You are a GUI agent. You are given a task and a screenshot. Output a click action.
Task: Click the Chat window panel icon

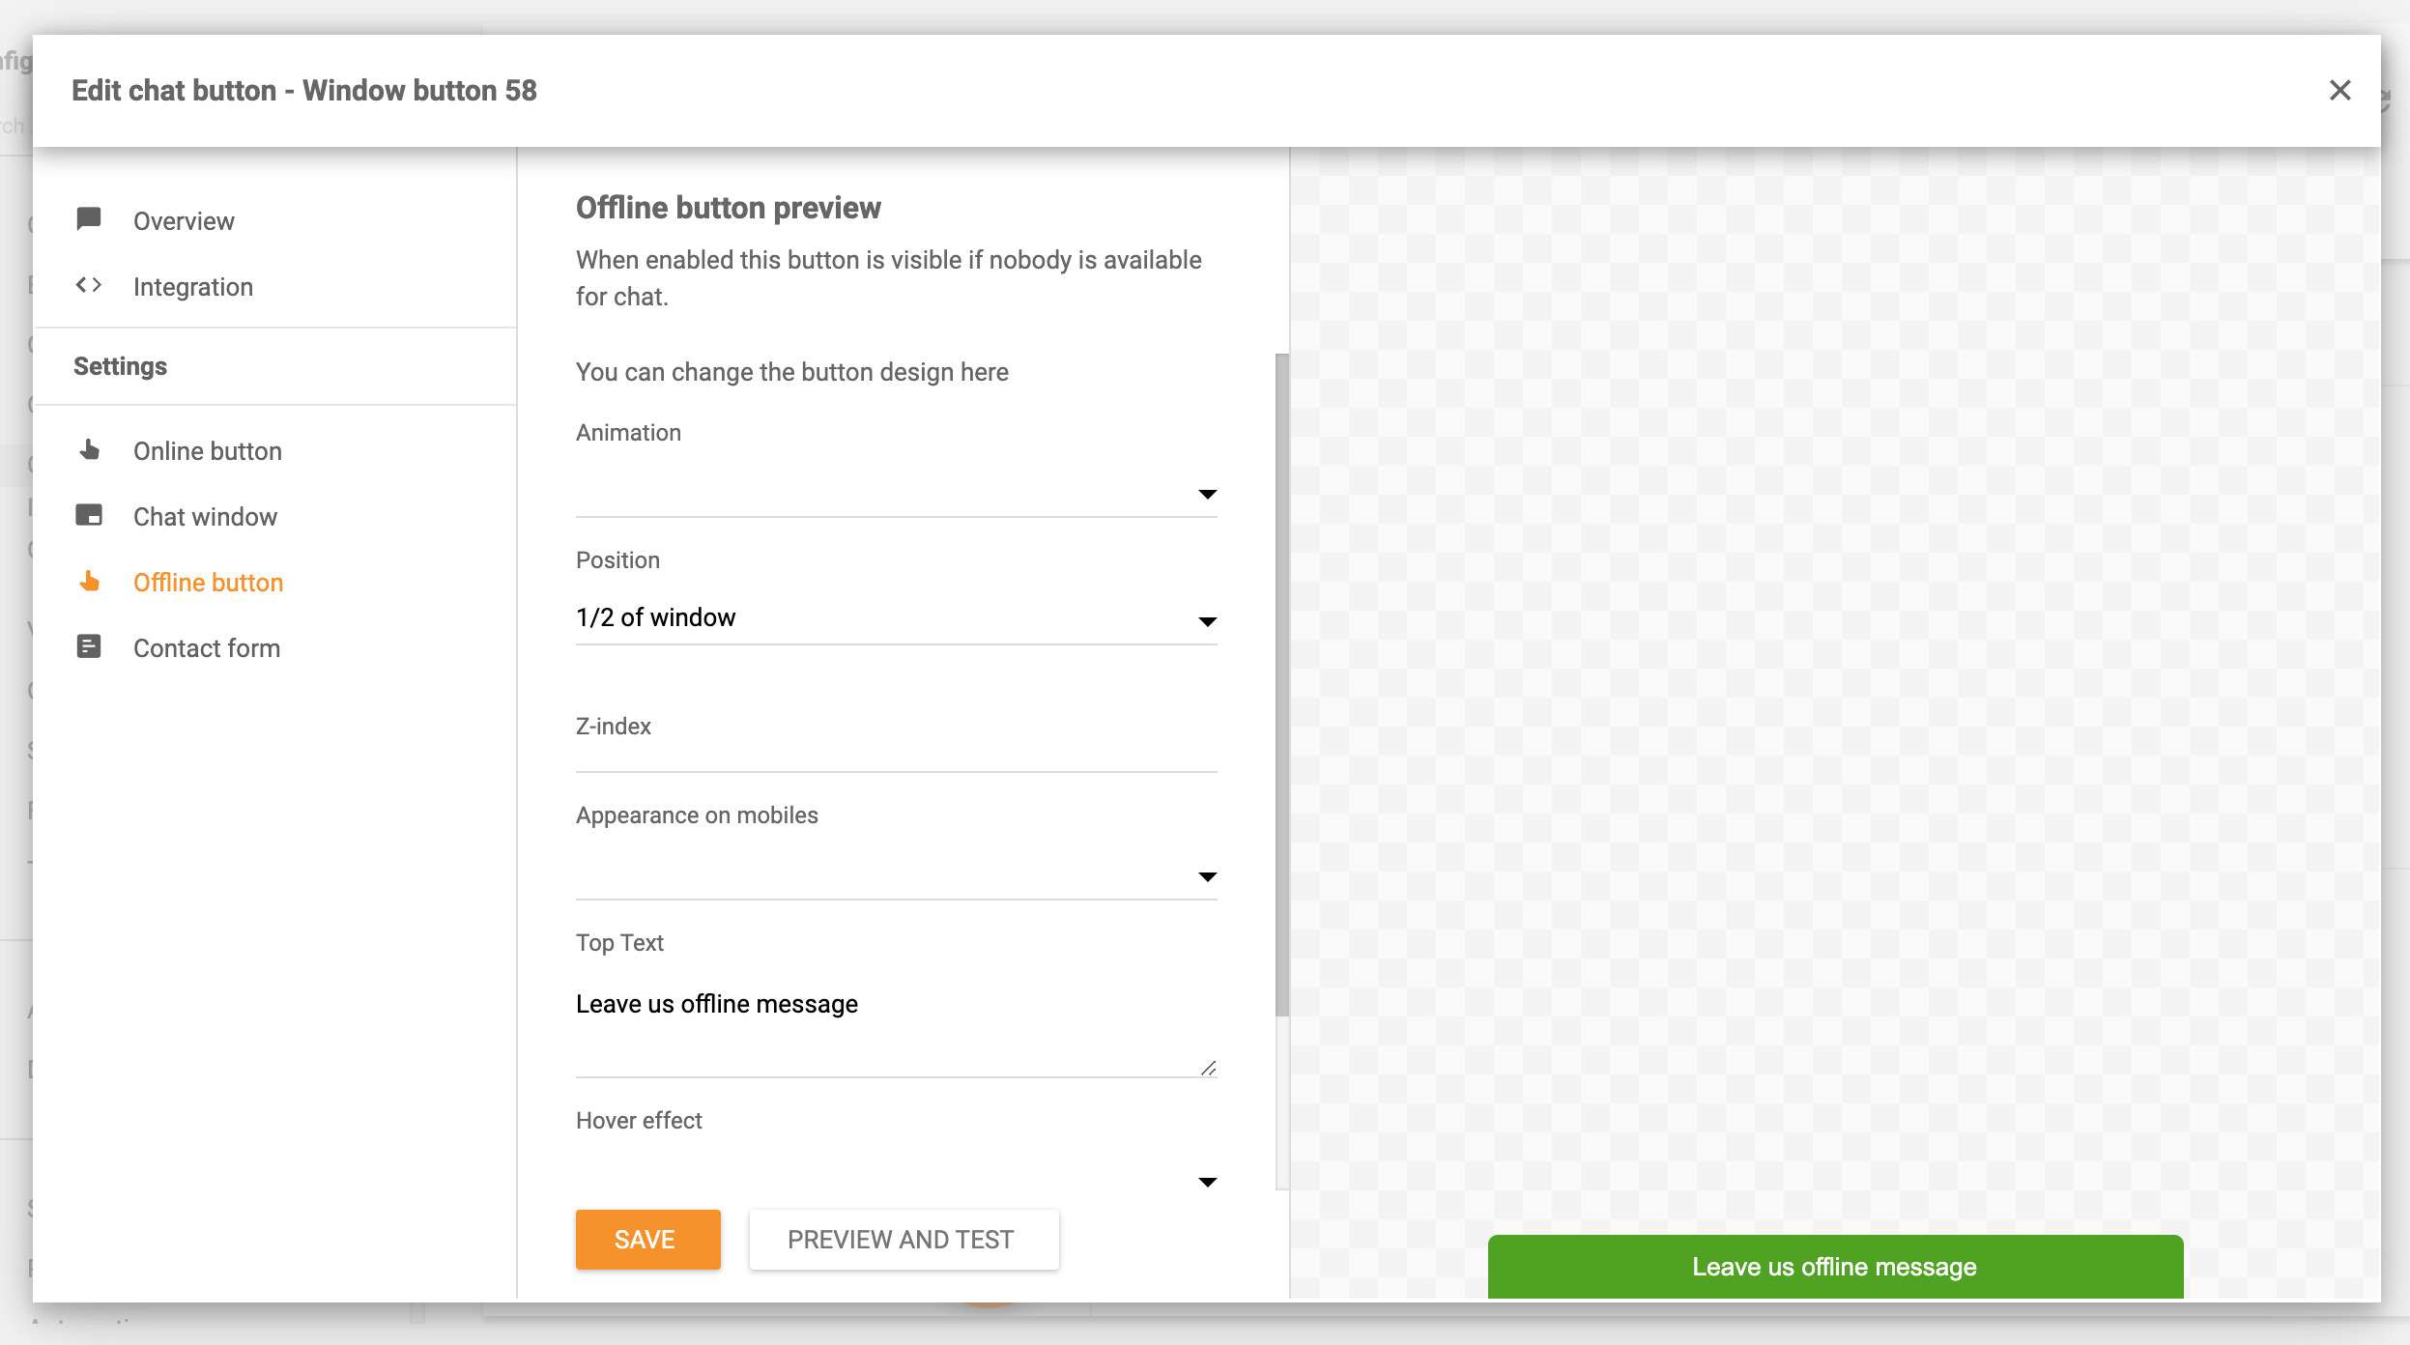point(89,515)
